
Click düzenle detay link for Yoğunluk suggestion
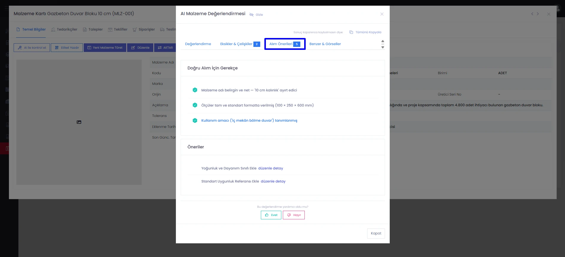(271, 168)
